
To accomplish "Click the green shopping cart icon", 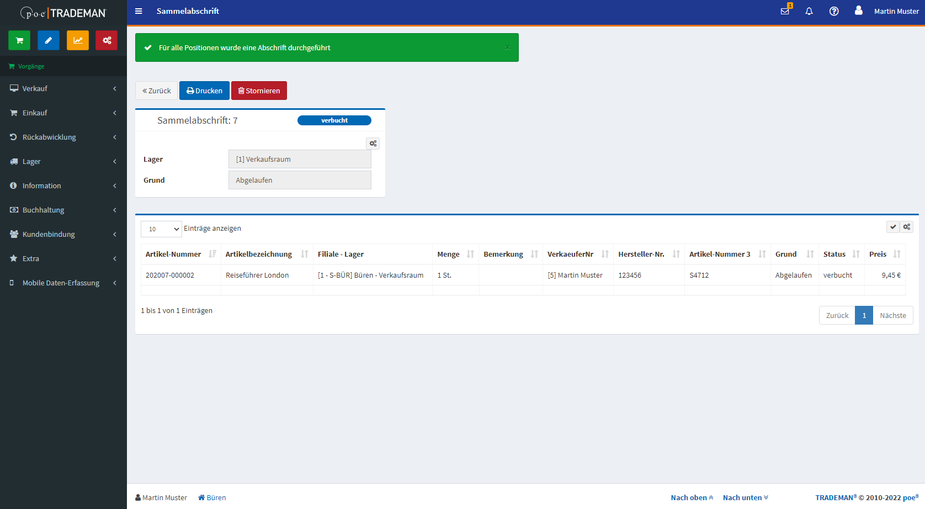I will pyautogui.click(x=19, y=40).
